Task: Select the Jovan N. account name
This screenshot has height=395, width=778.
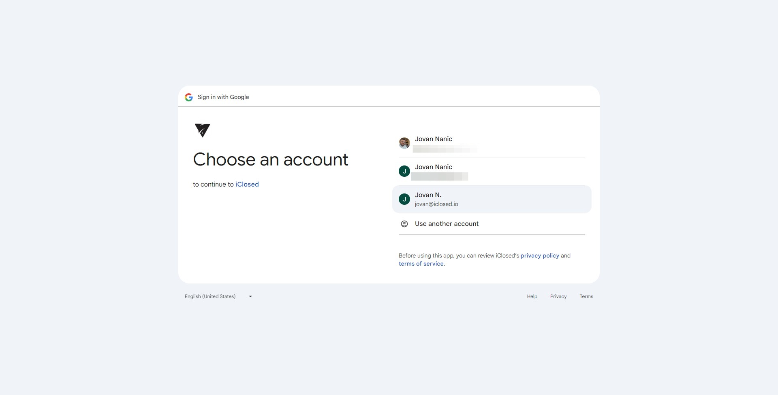Action: 428,195
